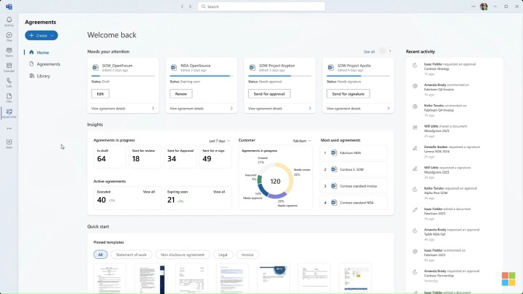Viewport: 523px width, 294px height.
Task: Navigate to Agreements in the left menu
Action: pyautogui.click(x=48, y=64)
